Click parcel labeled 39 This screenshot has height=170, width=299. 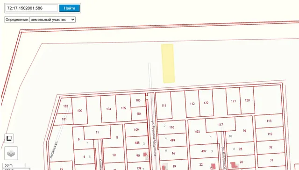[x=244, y=131]
